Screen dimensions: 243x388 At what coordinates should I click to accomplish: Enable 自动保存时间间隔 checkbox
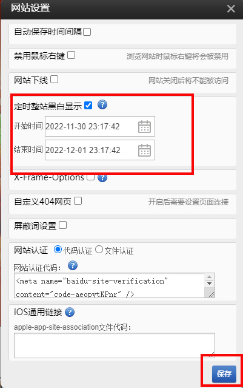tap(87, 32)
